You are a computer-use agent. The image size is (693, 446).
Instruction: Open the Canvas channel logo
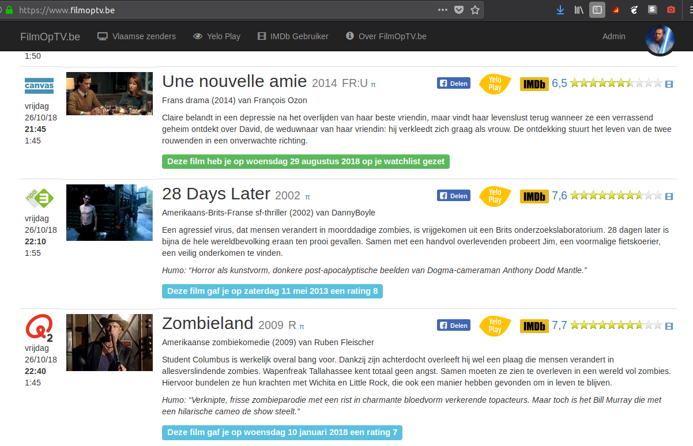39,86
